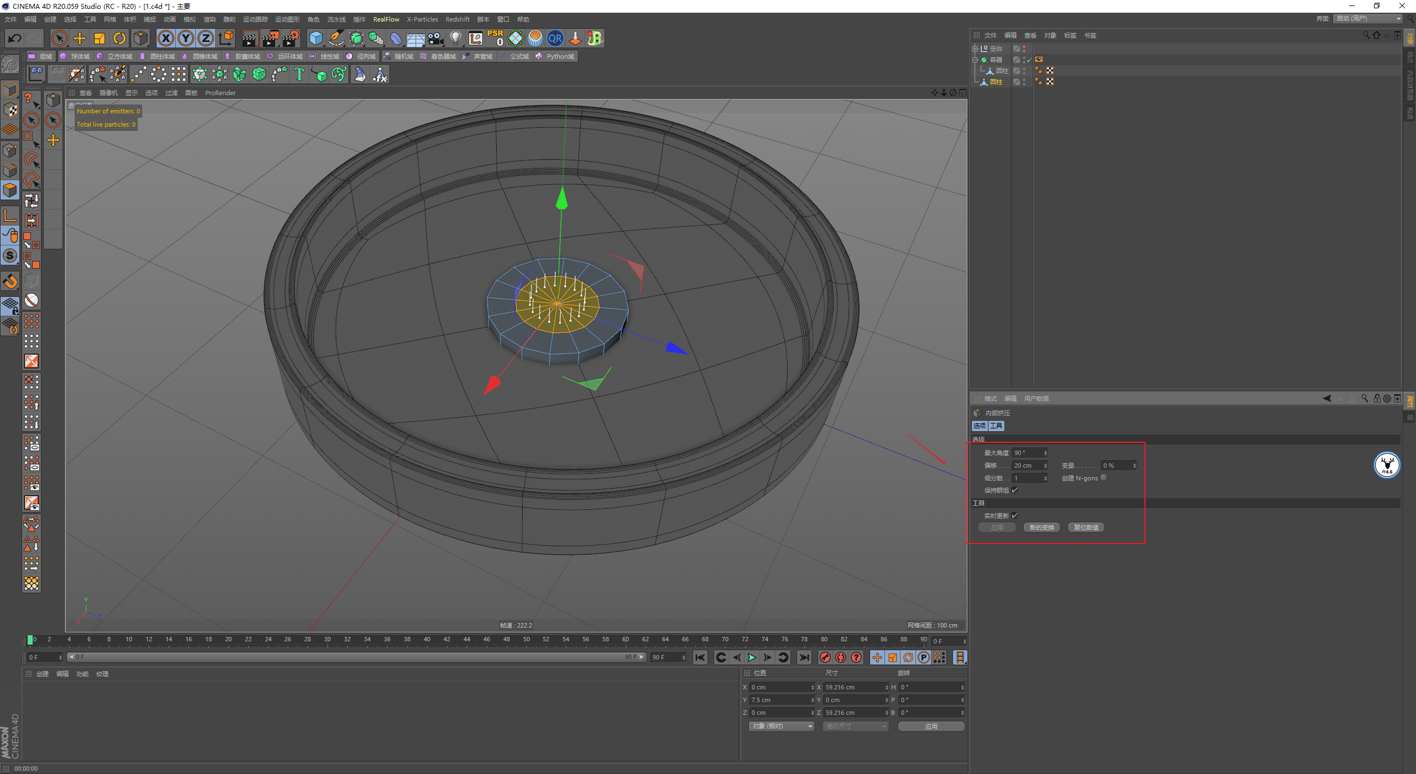
Task: Click the 偏移 20 cm input field
Action: coord(1027,466)
